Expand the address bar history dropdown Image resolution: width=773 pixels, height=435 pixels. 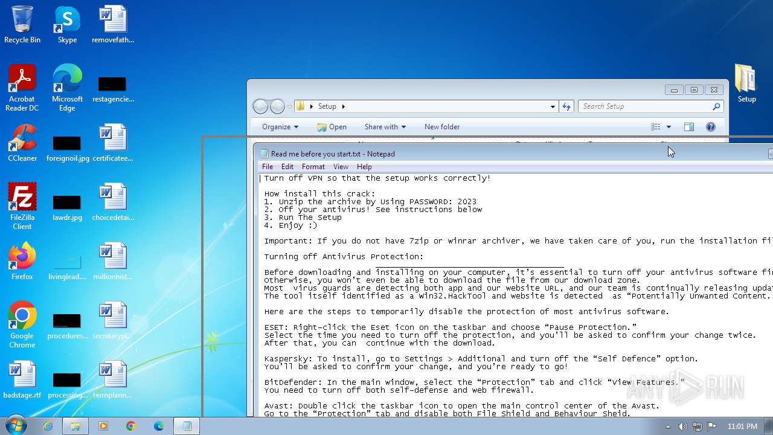553,106
